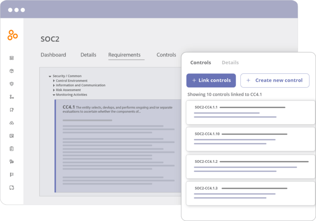Click the SOC2 page heading

pyautogui.click(x=50, y=39)
